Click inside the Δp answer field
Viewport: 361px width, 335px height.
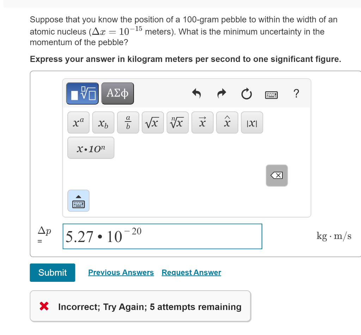coord(162,236)
